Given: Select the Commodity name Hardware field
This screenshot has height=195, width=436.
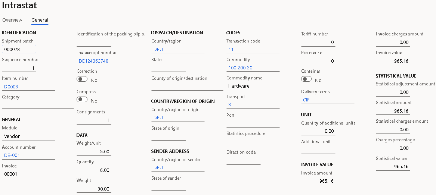Looking at the screenshot, I should (x=262, y=86).
